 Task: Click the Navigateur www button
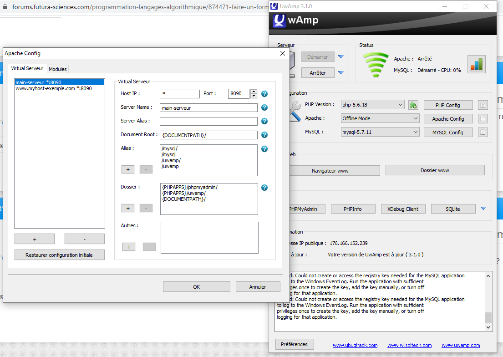[x=334, y=171]
